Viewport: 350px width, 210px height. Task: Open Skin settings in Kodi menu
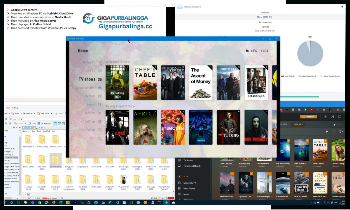coord(90,130)
